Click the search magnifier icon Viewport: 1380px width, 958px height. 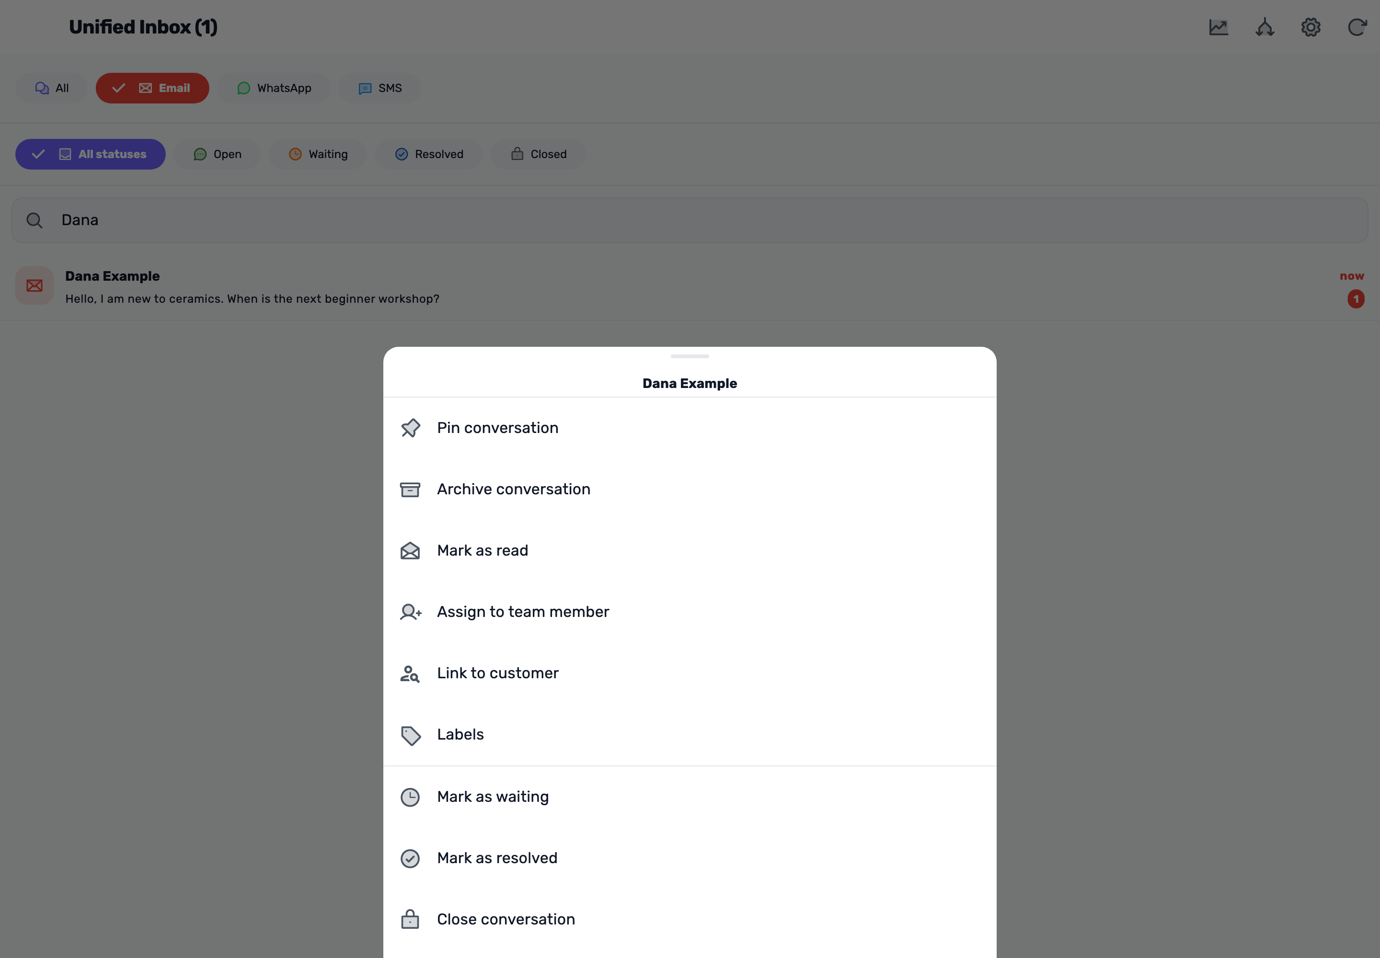coord(34,220)
